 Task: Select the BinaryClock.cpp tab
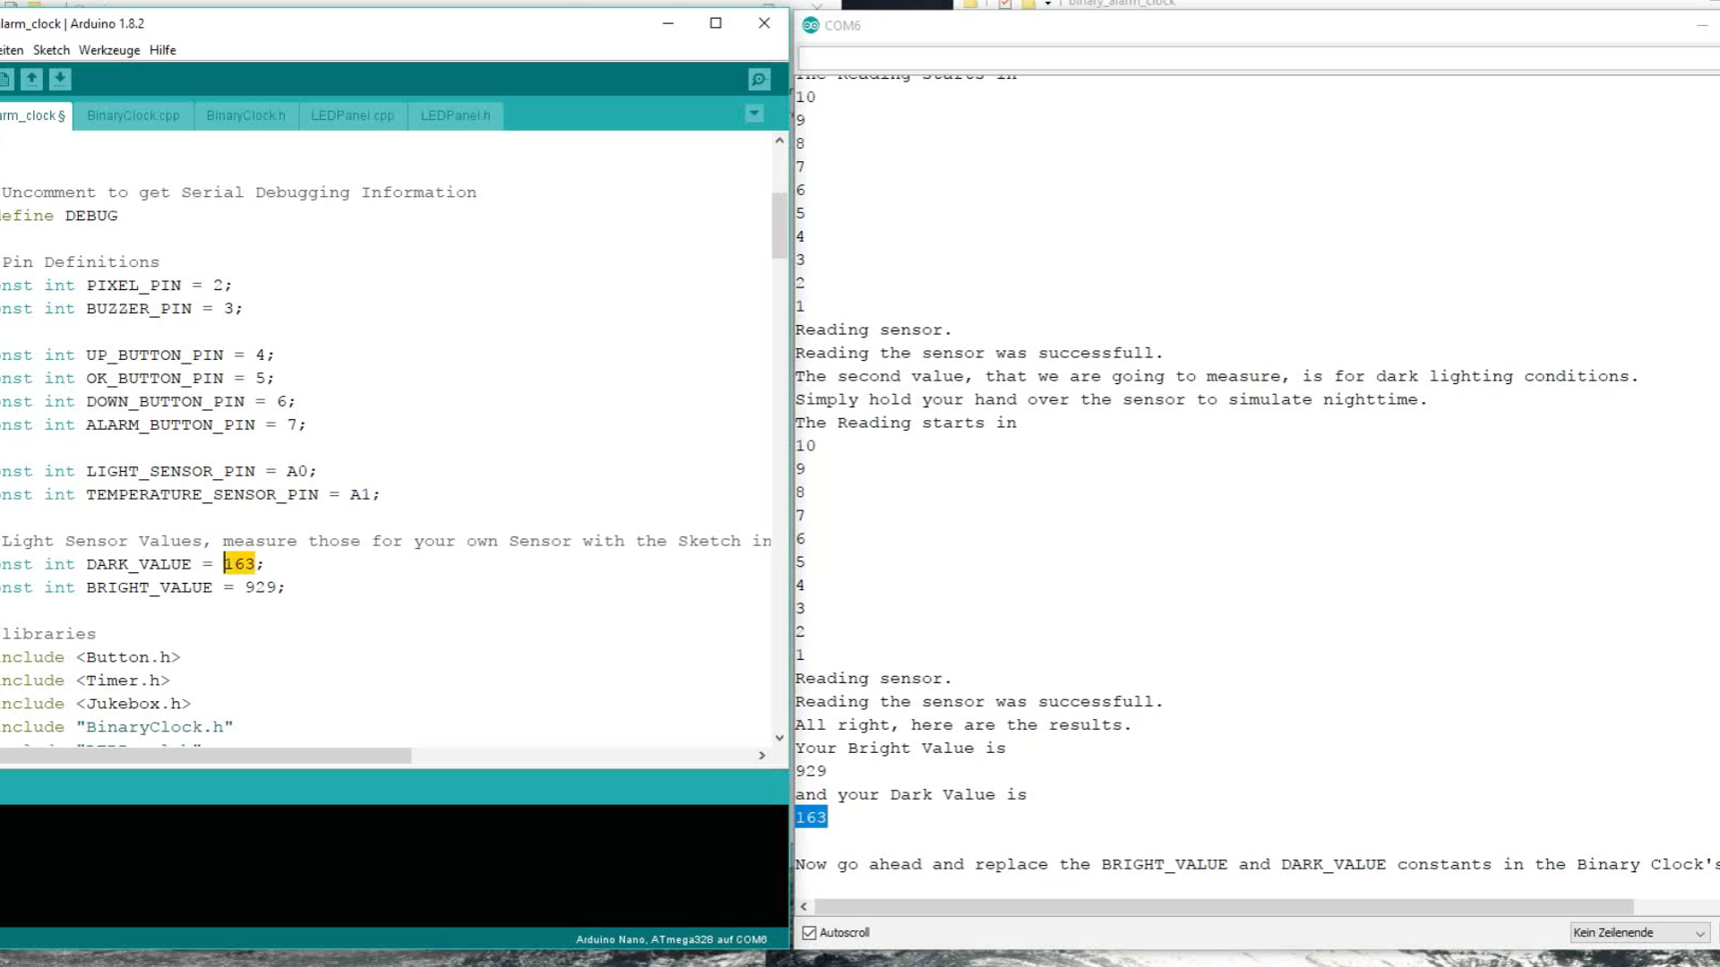(133, 115)
